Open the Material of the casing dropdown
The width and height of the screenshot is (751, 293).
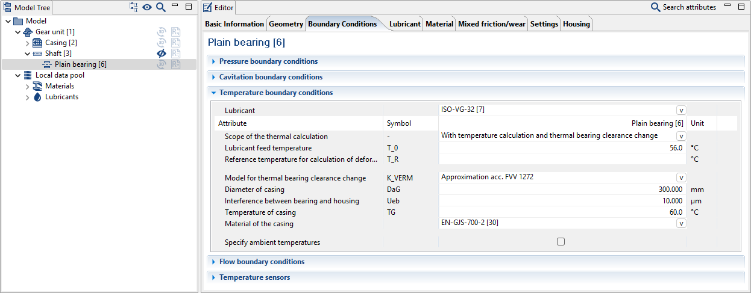pyautogui.click(x=681, y=223)
